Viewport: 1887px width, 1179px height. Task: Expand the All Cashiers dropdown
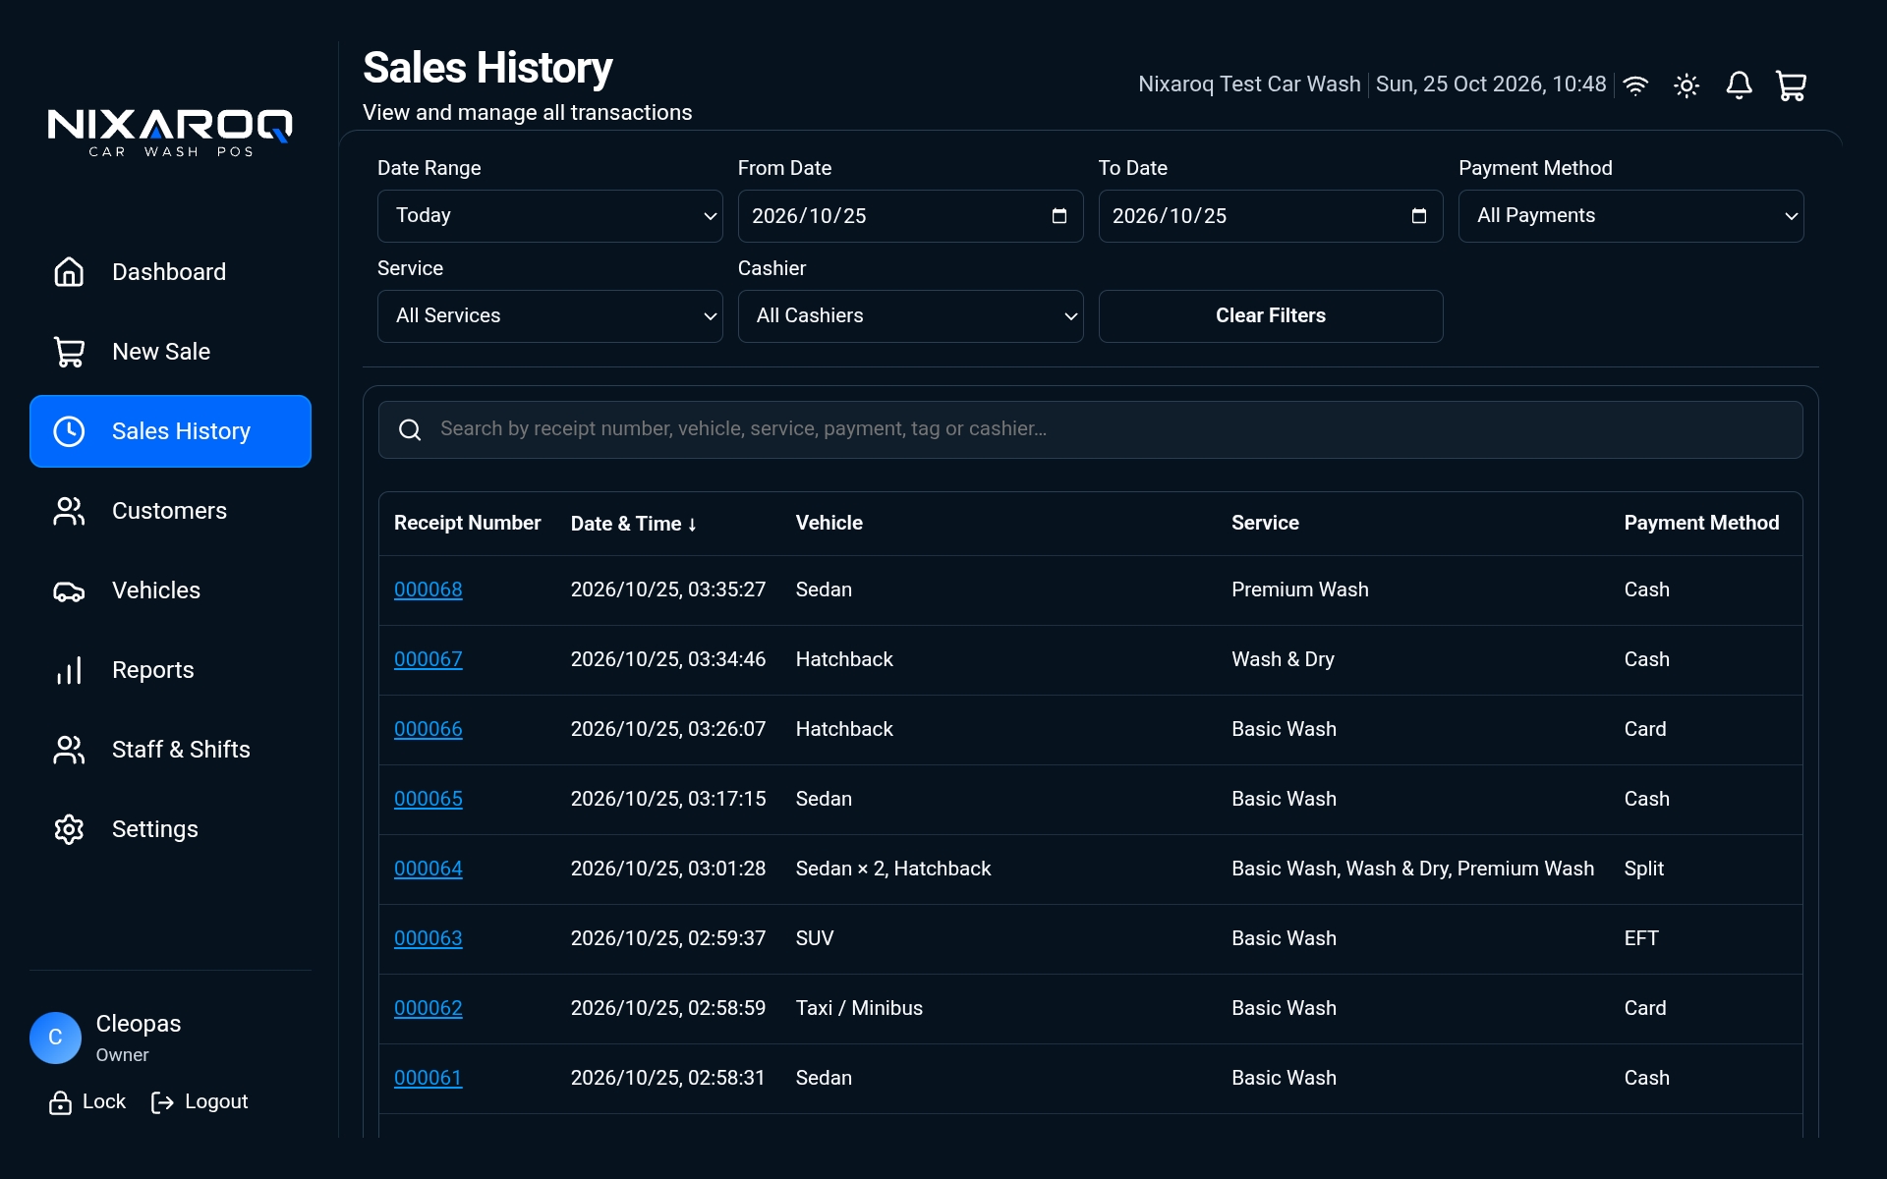click(910, 316)
